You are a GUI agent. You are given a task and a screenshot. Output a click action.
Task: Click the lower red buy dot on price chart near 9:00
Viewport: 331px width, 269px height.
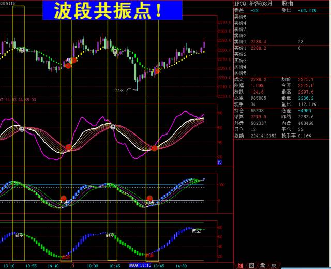coord(68,66)
